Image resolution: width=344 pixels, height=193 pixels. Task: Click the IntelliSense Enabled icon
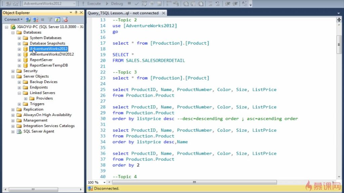click(159, 3)
